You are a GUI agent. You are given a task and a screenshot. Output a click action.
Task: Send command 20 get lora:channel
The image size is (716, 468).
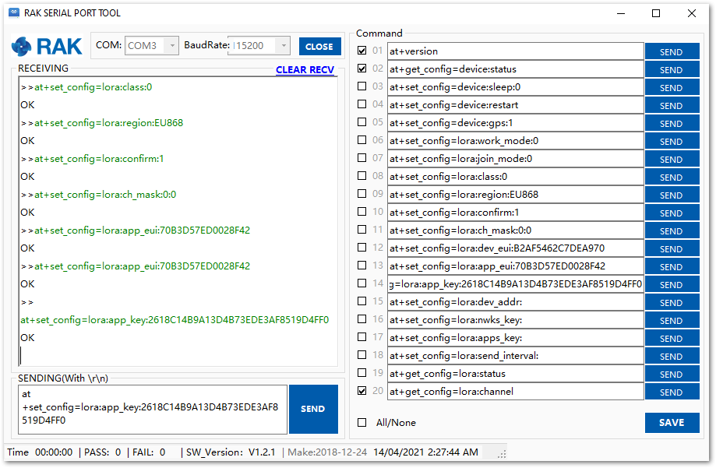tap(672, 392)
